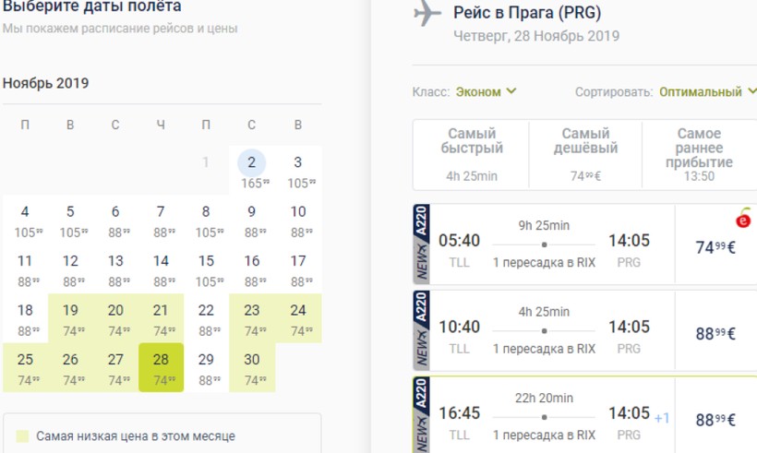Pick November 19 at the lowest price

[70, 318]
